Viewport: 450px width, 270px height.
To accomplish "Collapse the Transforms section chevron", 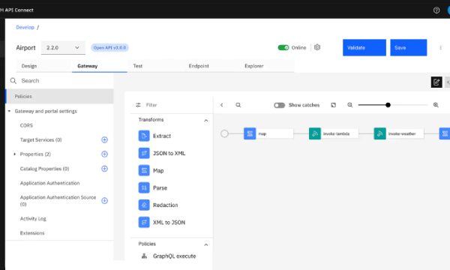I will (x=205, y=121).
